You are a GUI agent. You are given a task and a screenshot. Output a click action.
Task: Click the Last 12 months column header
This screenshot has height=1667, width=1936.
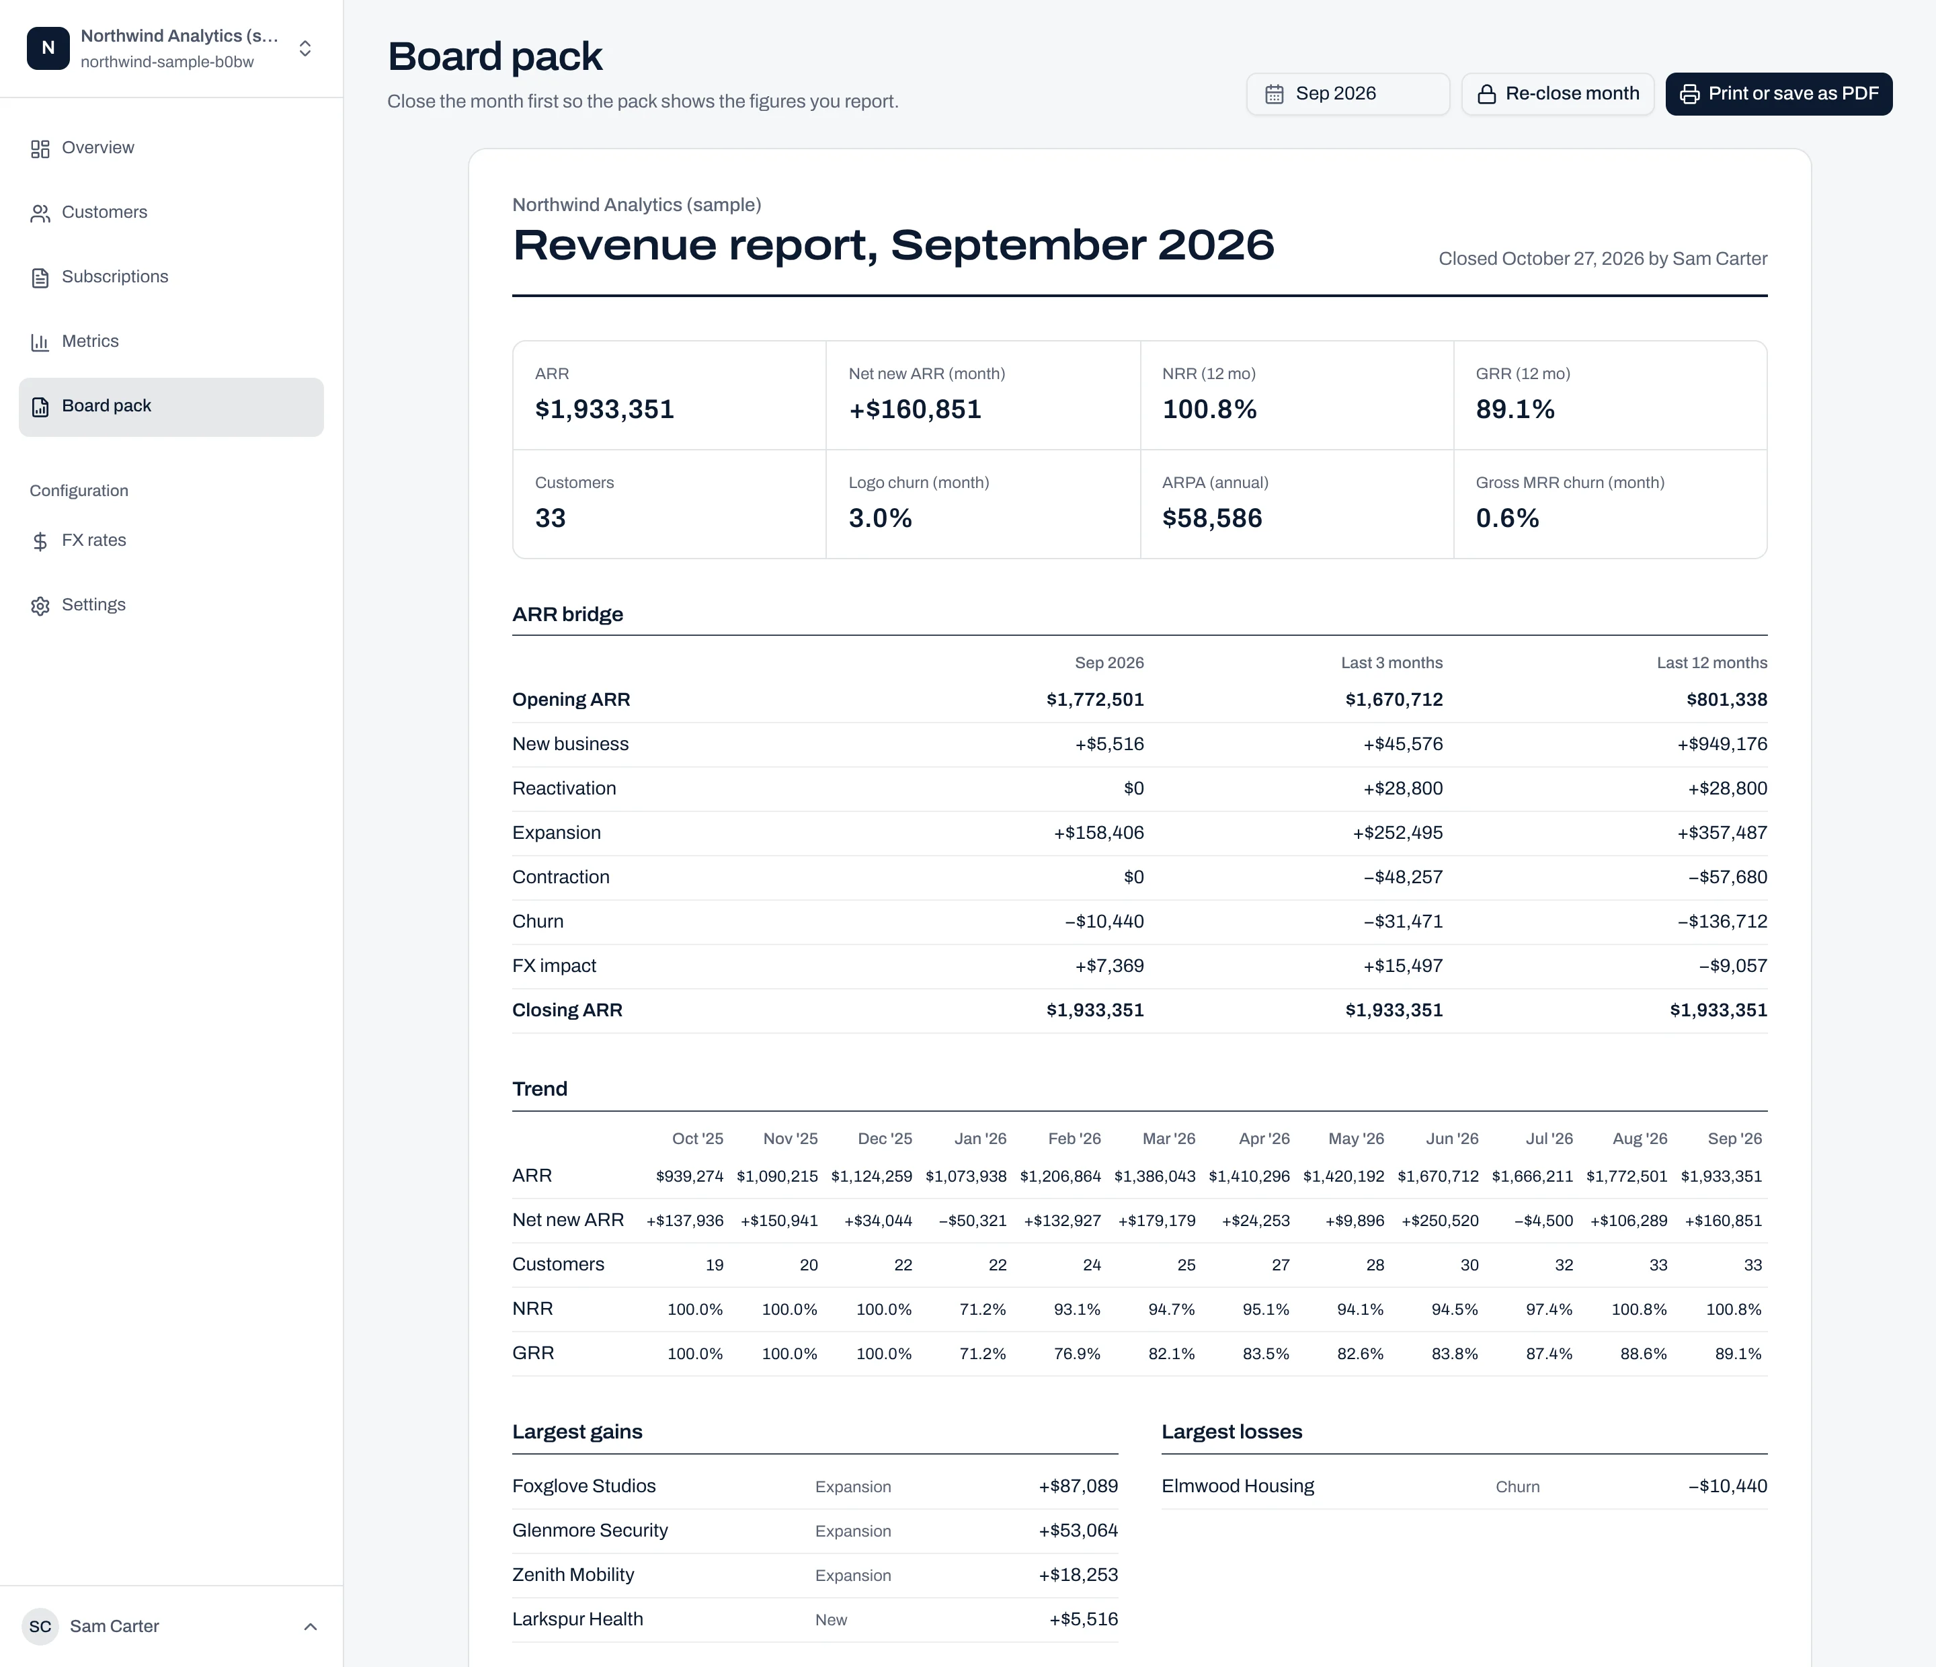tap(1711, 663)
